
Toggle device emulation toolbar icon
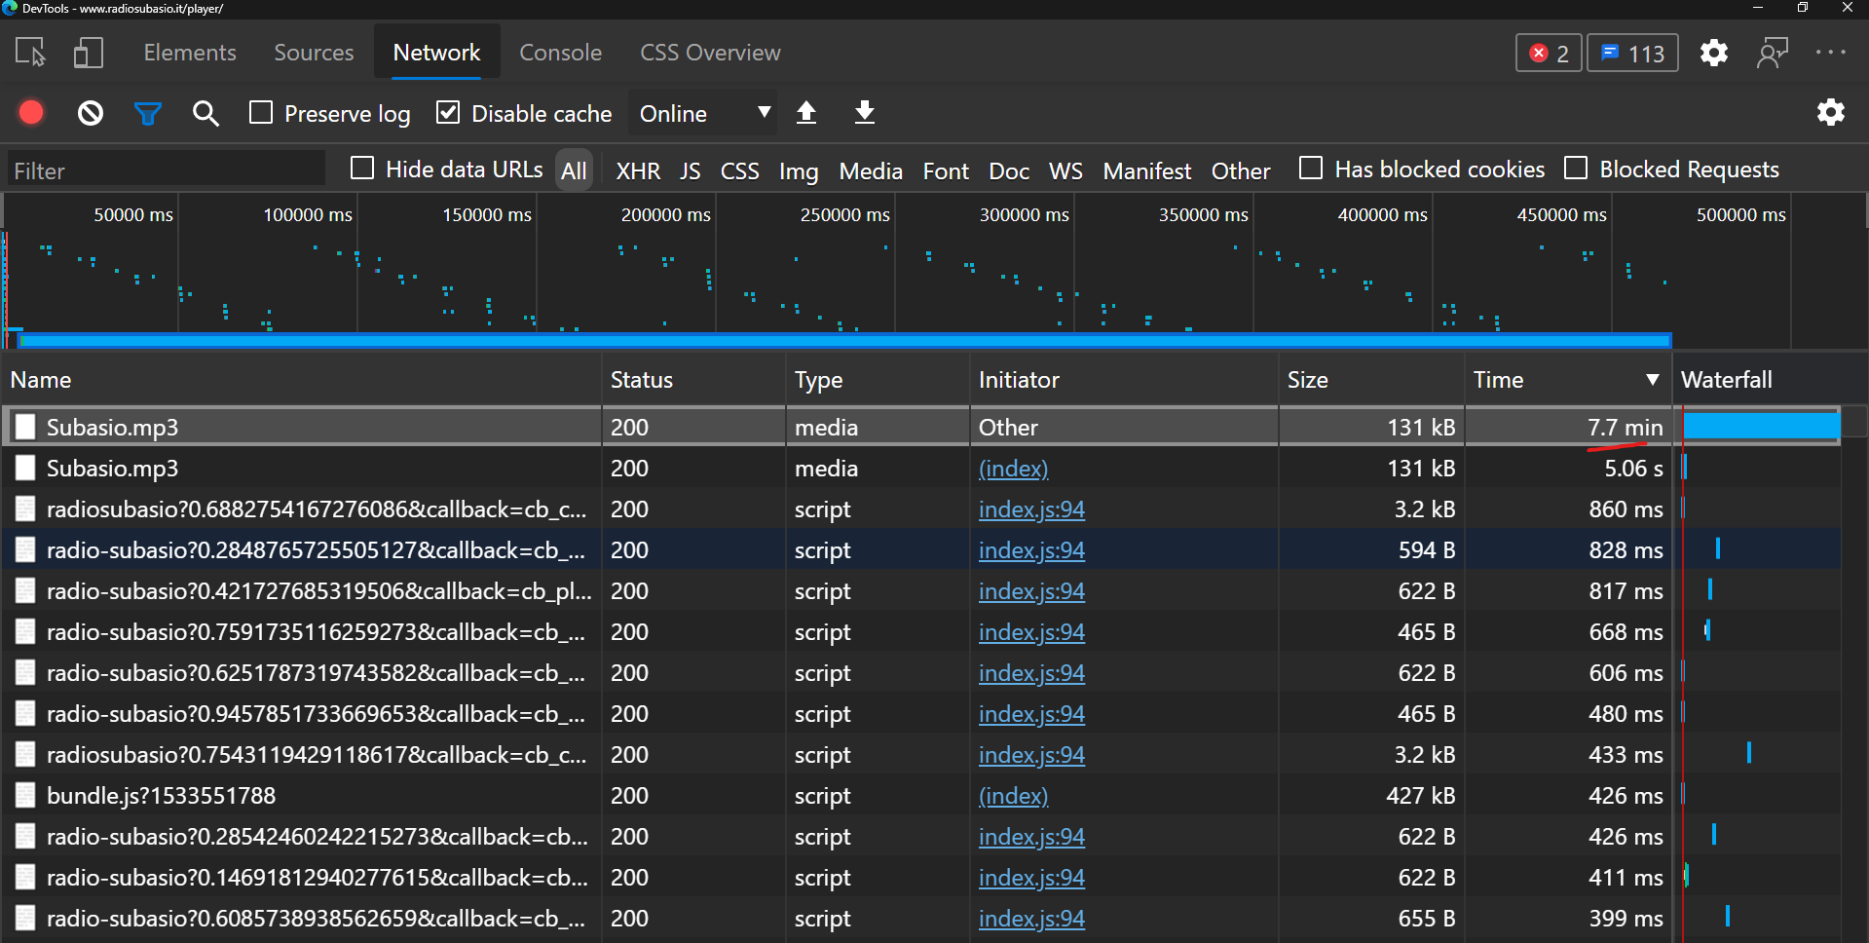point(89,53)
